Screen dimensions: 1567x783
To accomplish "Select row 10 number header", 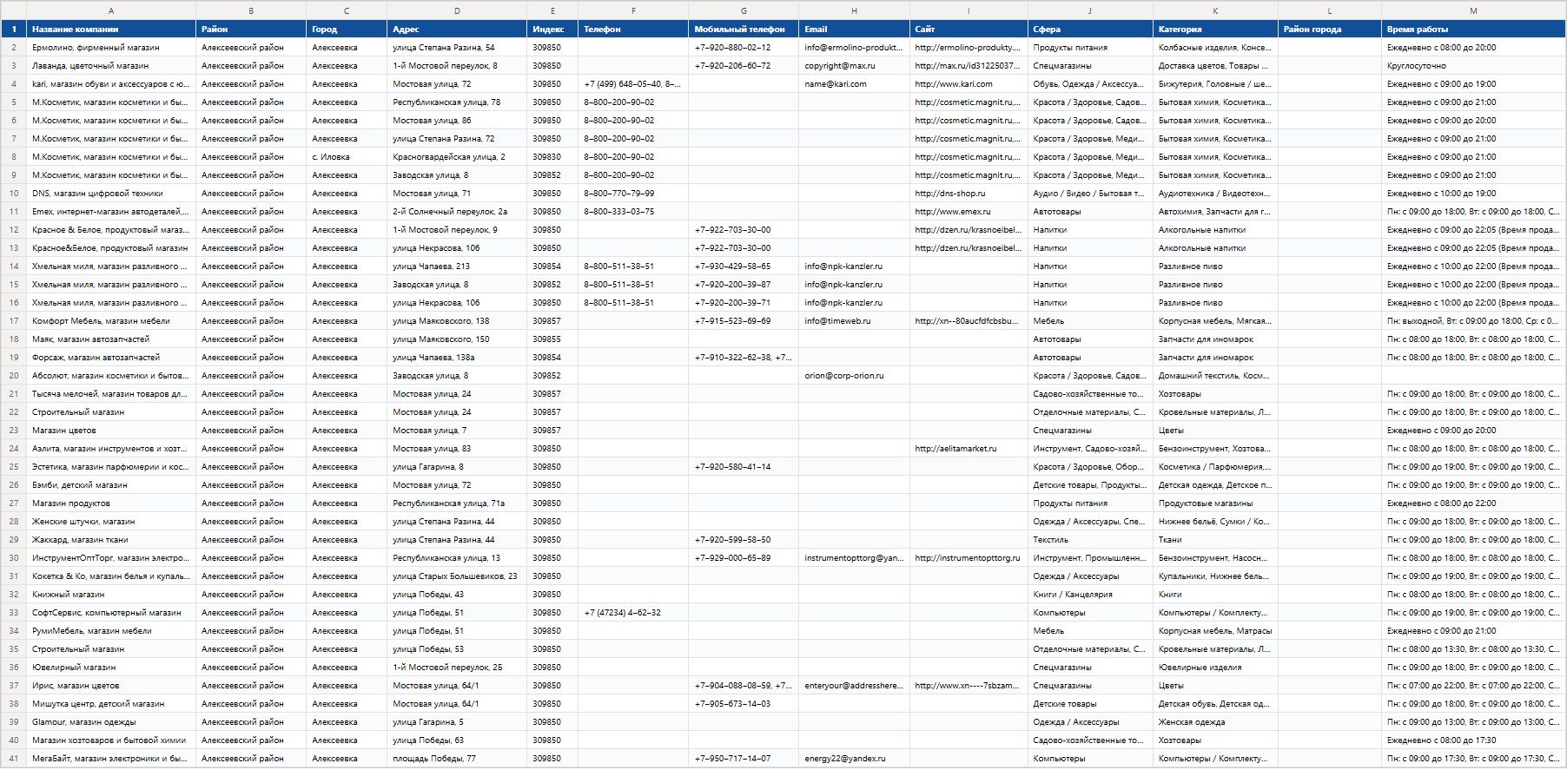I will click(x=14, y=194).
